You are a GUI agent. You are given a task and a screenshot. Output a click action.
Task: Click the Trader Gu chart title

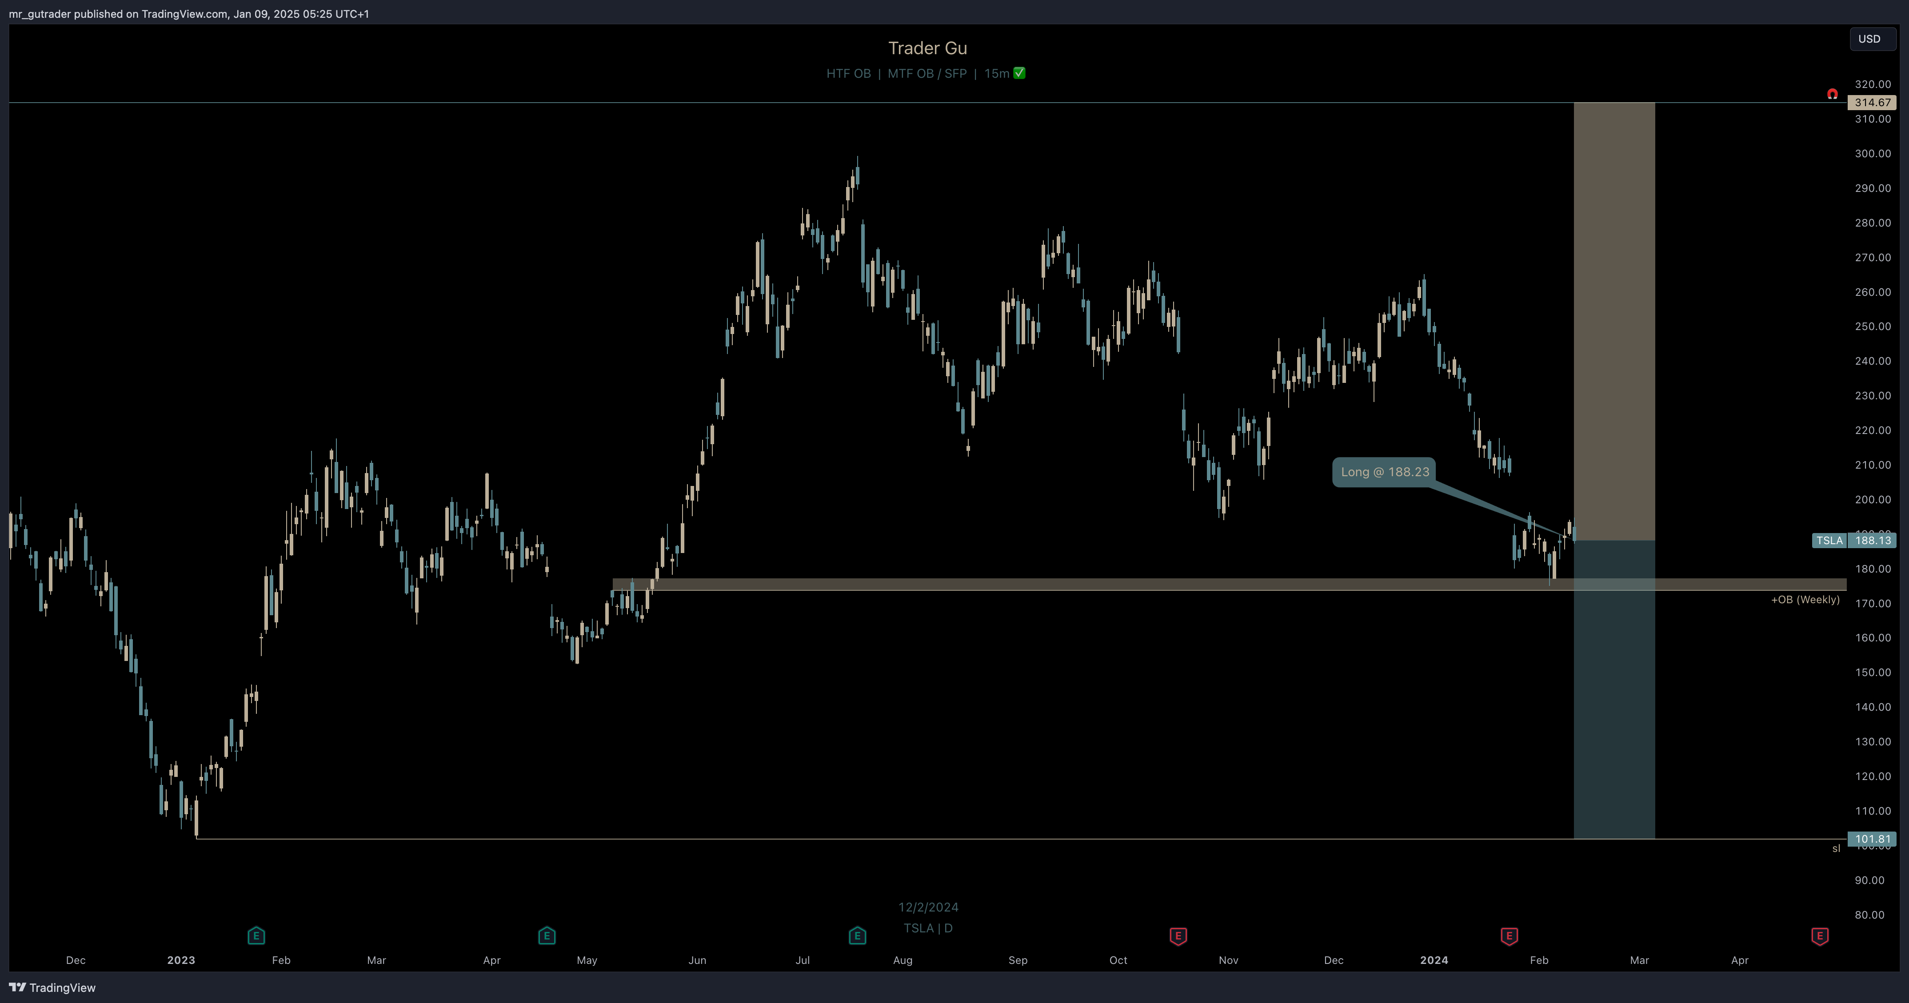coord(927,48)
